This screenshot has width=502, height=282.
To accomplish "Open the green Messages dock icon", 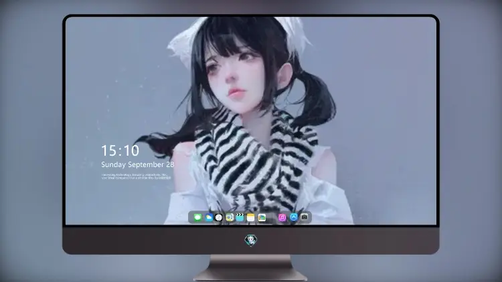I will (198, 217).
